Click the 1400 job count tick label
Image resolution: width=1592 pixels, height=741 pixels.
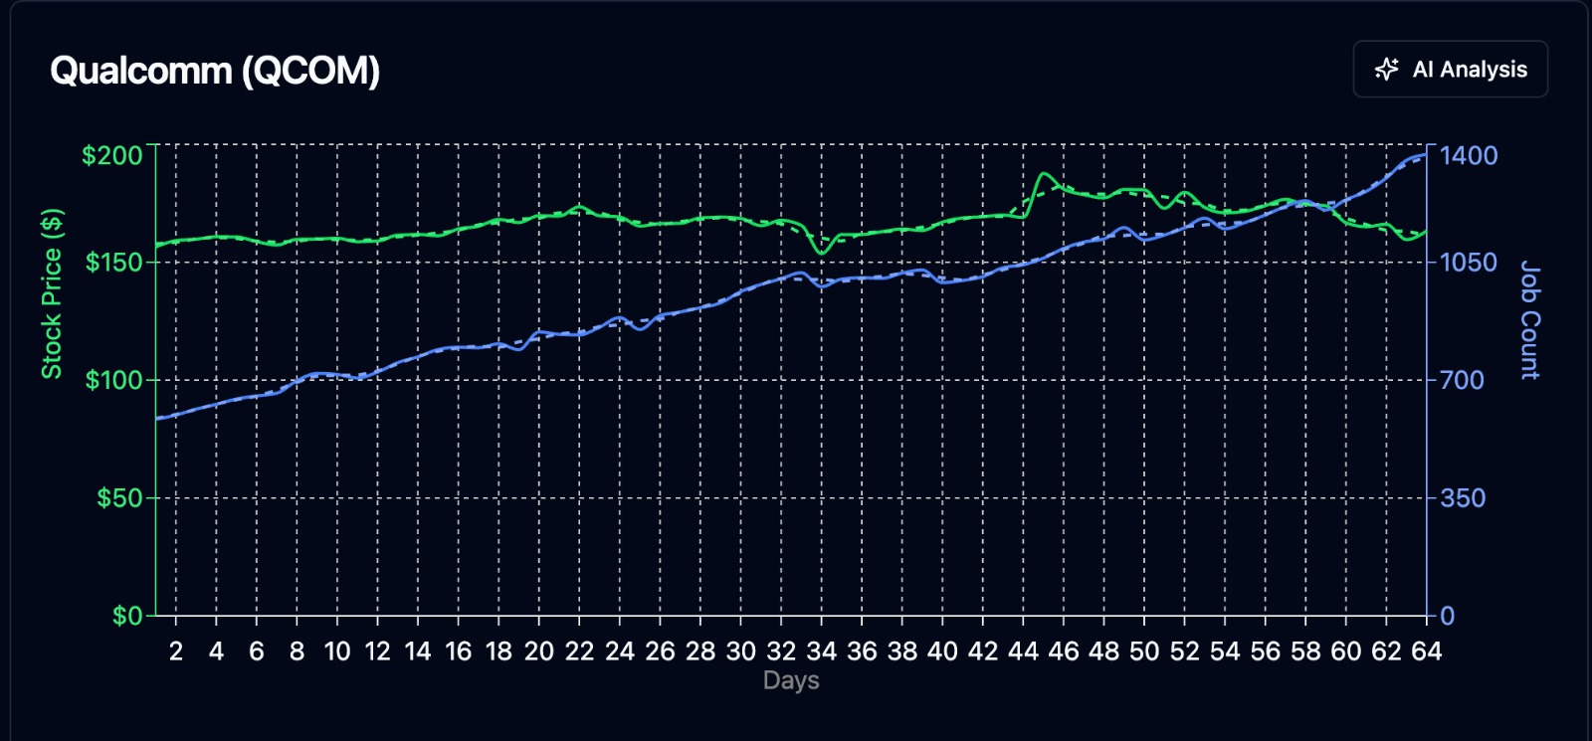pyautogui.click(x=1469, y=155)
